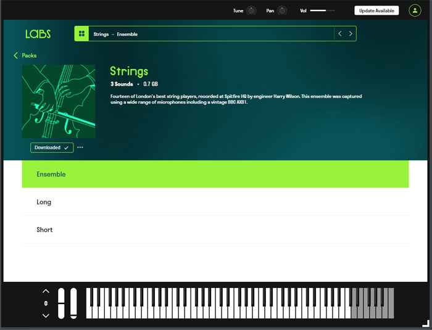Click the Pan knob
The width and height of the screenshot is (432, 330).
282,10
